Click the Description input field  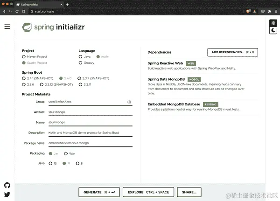click(91, 133)
